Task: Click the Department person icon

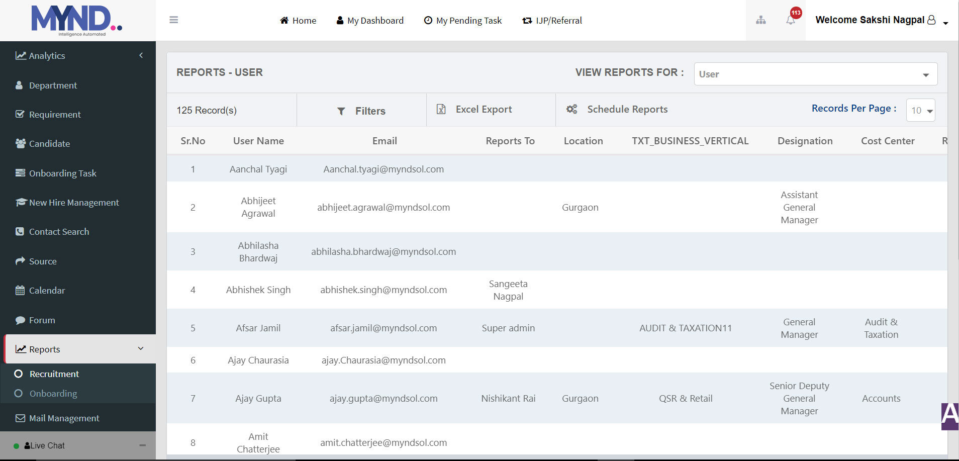Action: (19, 85)
